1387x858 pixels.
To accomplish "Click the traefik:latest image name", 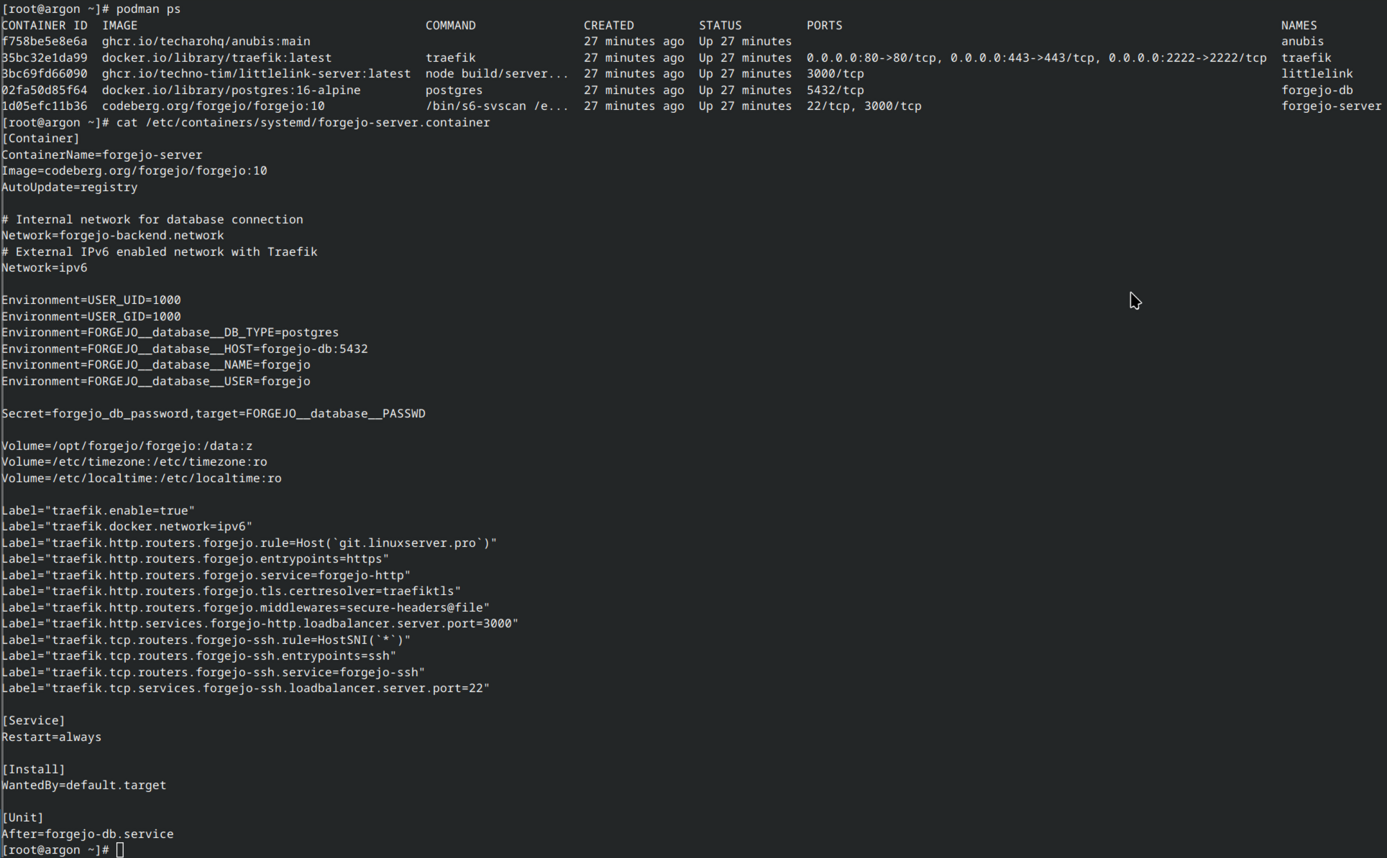I will 216,58.
